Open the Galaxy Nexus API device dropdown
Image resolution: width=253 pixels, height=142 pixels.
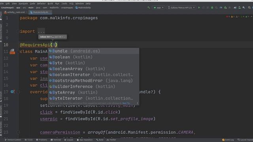[181, 7]
